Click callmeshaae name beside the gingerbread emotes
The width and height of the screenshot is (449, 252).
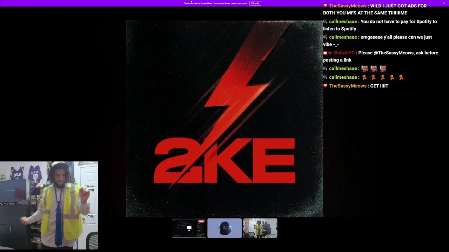343,77
